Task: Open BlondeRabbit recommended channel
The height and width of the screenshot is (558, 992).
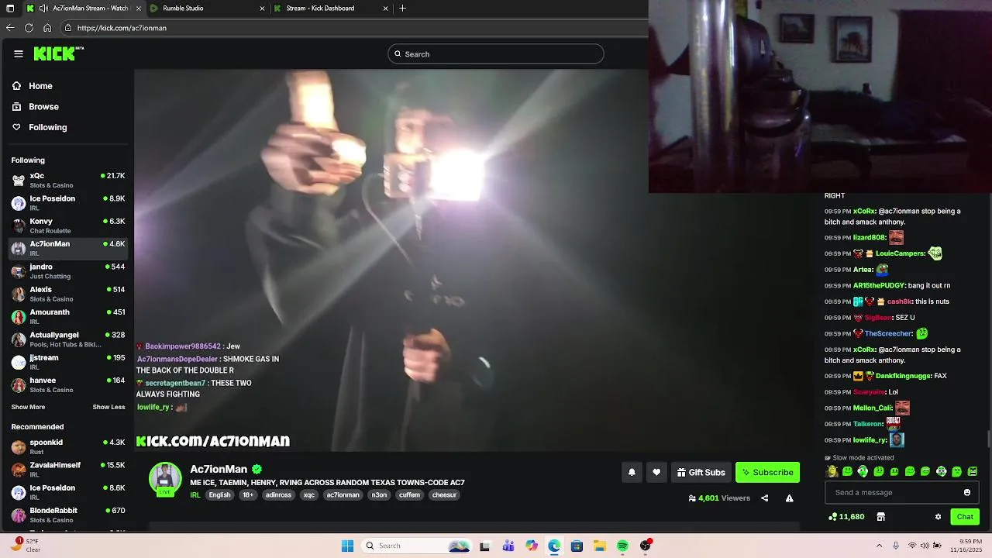Action: click(68, 515)
